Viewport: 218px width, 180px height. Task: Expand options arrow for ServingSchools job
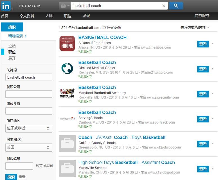click(x=213, y=119)
